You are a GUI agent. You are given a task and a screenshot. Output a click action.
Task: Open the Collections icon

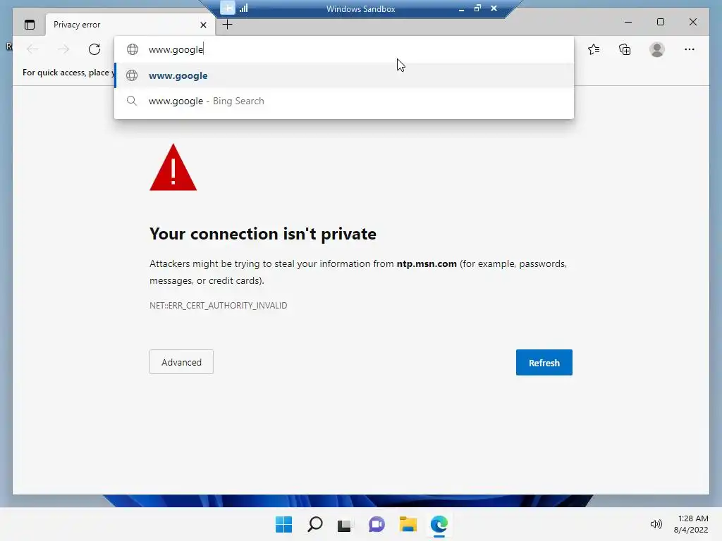[625, 49]
